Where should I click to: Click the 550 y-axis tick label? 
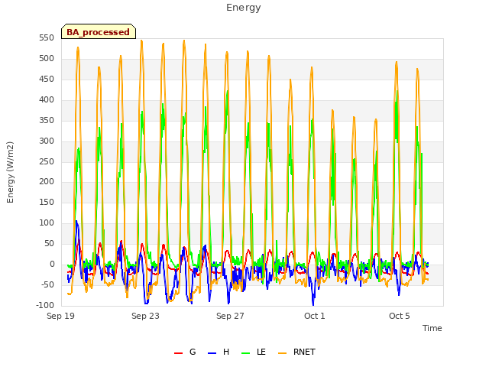coord(47,38)
